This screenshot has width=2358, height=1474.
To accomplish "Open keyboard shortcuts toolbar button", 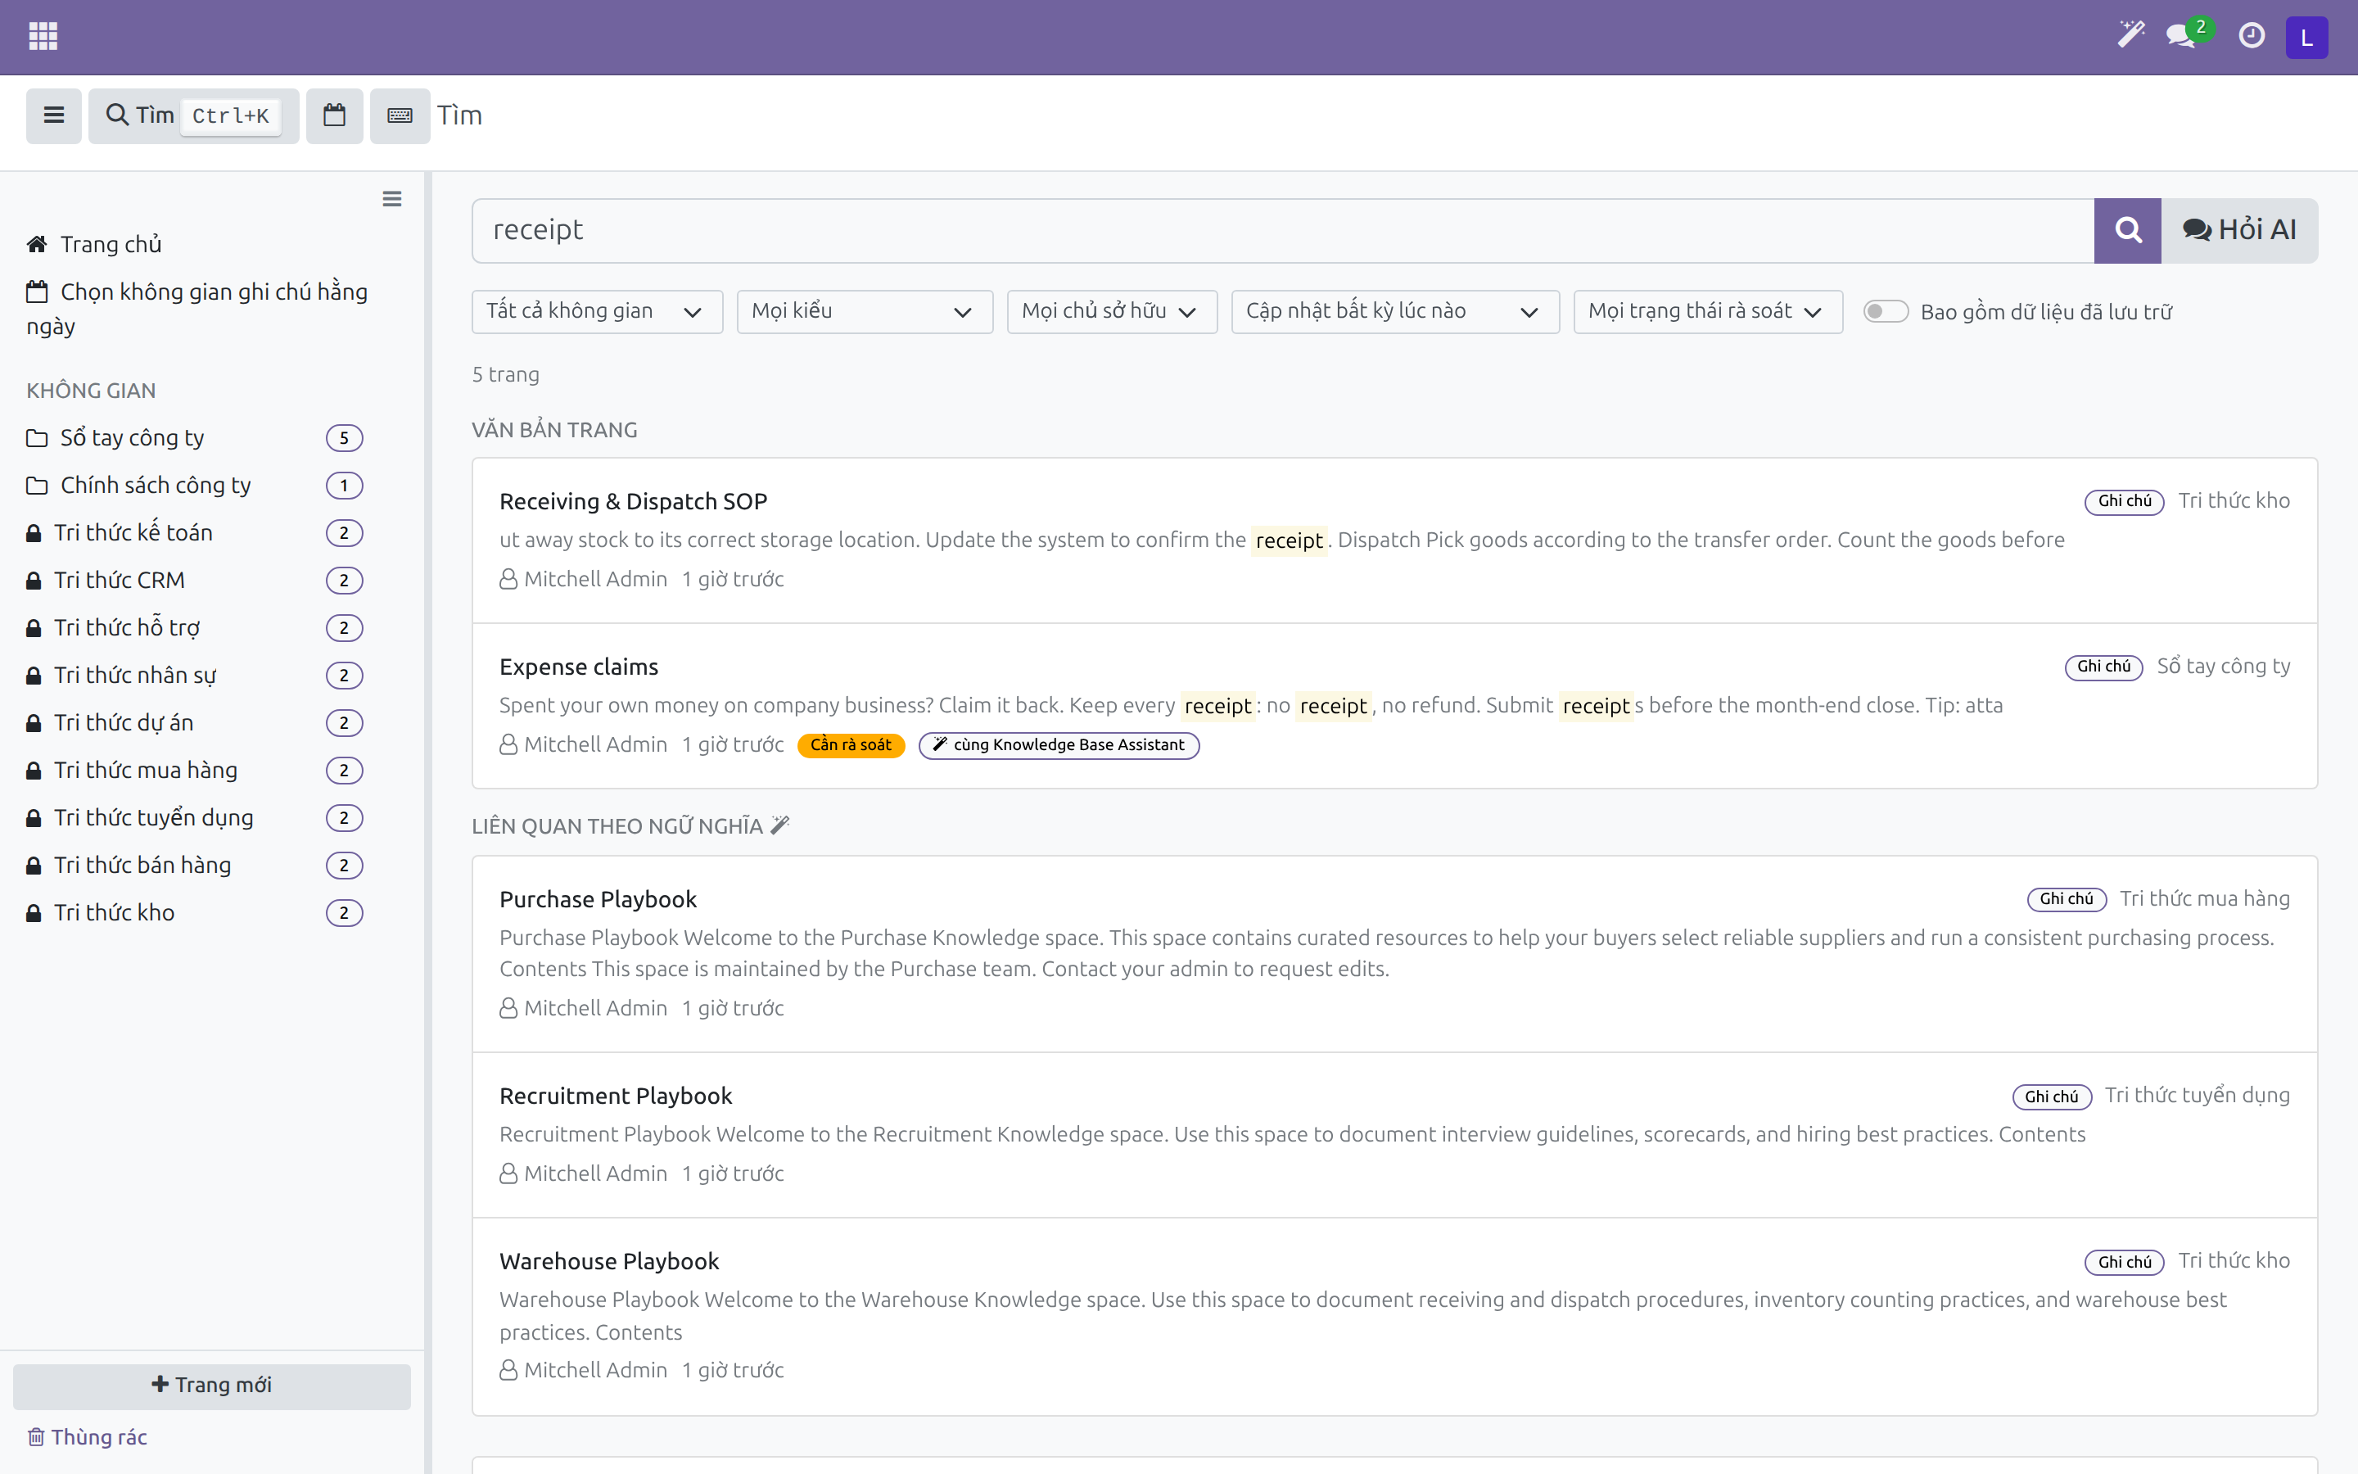I will point(400,116).
